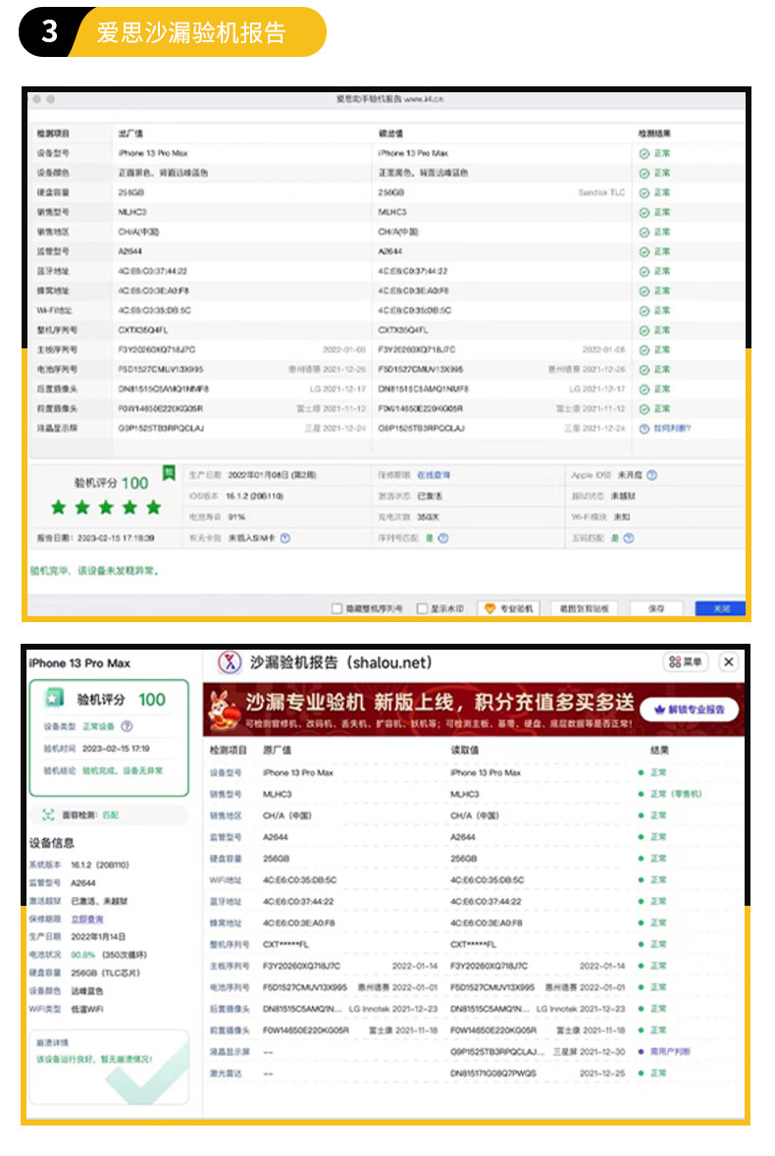Image resolution: width=775 pixels, height=1156 pixels.
Task: Click 验机结论 验机完成, 设备无异常 line
Action: tap(102, 770)
